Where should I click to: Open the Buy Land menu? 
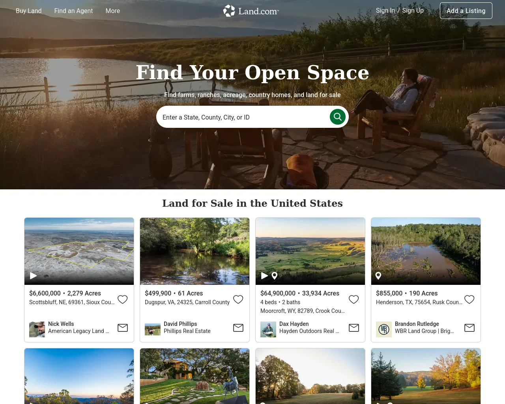click(x=29, y=11)
